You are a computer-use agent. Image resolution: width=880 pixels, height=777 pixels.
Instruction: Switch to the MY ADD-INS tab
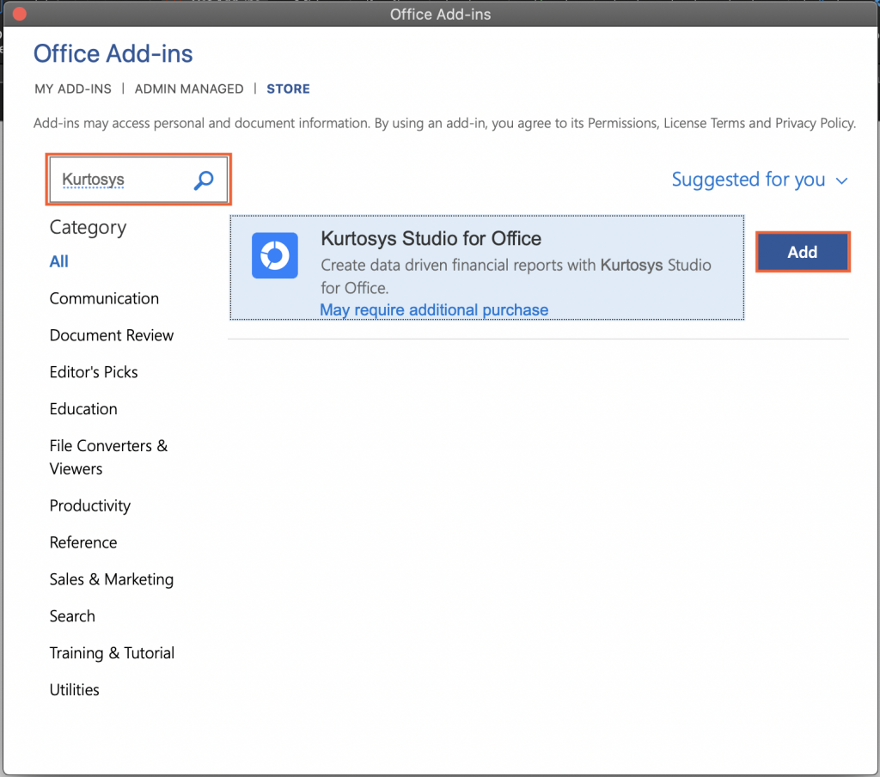[x=73, y=89]
